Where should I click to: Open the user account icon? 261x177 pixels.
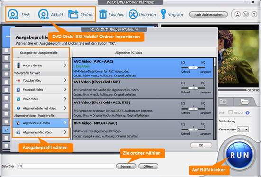coord(237,14)
